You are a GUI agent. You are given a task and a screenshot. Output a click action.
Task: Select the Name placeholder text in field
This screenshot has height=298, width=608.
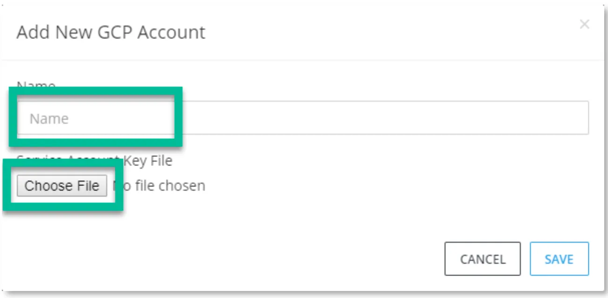49,119
